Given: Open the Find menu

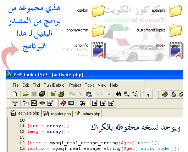Looking at the screenshot, I should point(36,85).
